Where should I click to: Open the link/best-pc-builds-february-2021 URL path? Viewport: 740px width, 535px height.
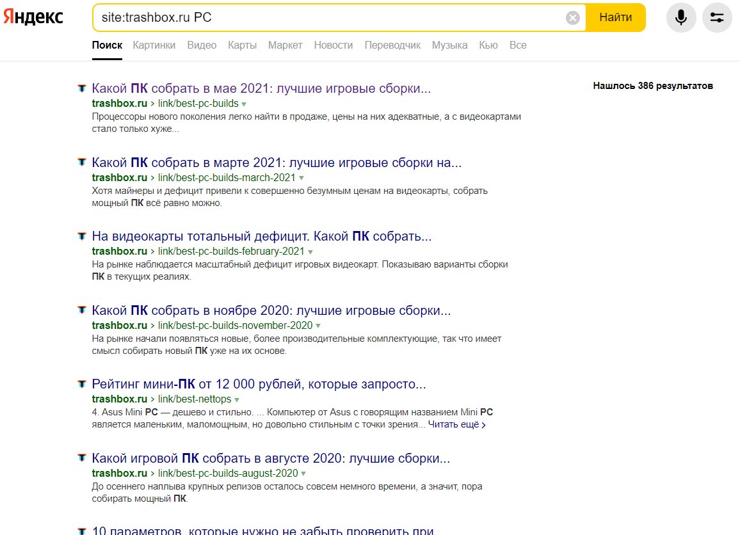coord(231,251)
